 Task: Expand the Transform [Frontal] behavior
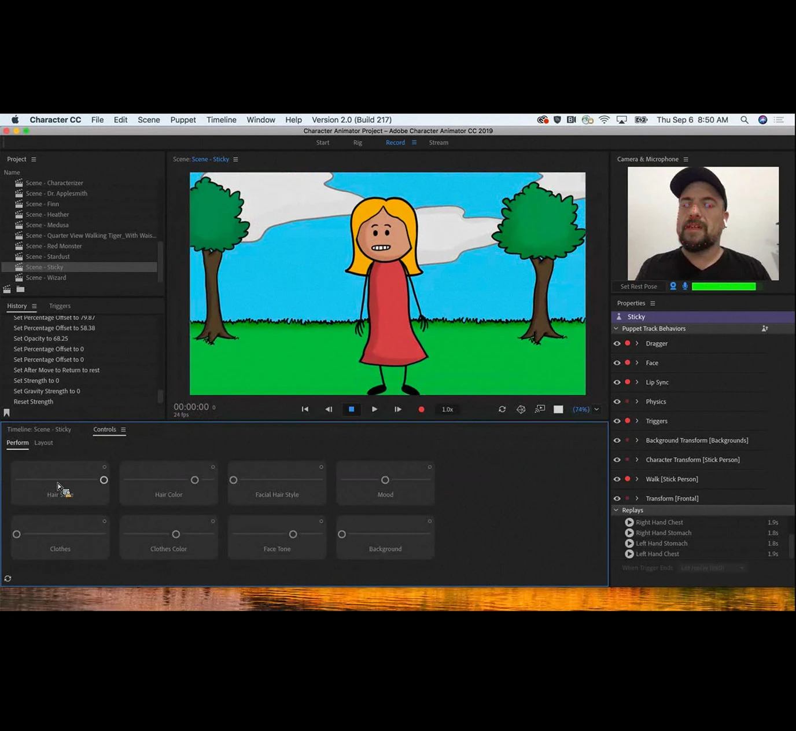coord(637,498)
